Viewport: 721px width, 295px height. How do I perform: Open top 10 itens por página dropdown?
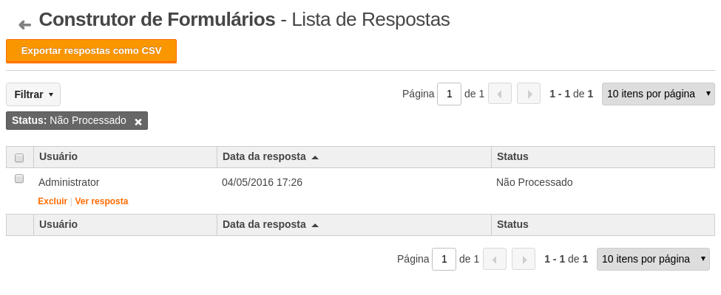[658, 94]
